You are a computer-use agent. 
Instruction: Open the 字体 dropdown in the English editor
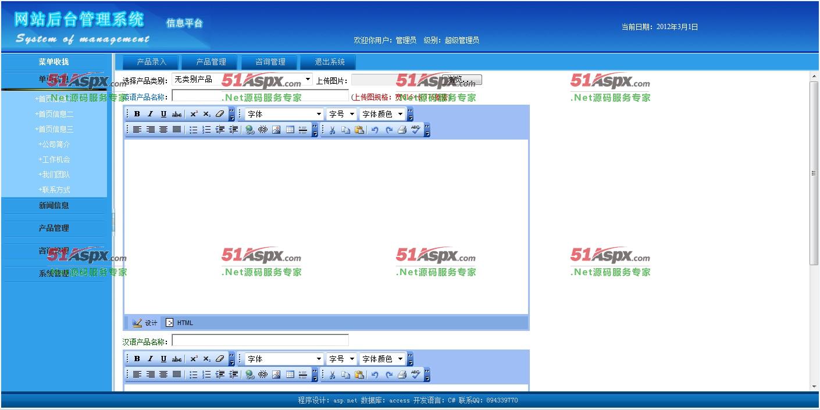pyautogui.click(x=284, y=114)
